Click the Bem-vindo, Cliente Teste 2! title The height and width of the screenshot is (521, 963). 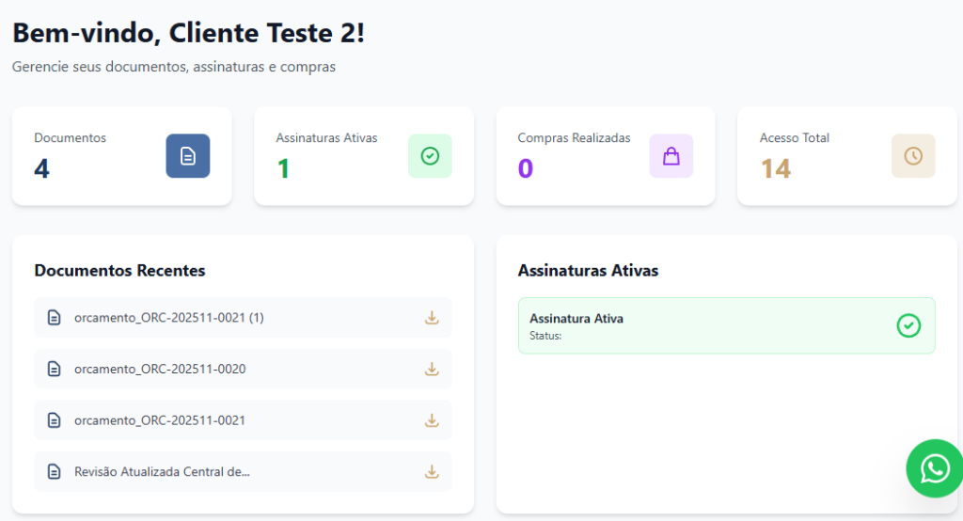(188, 33)
